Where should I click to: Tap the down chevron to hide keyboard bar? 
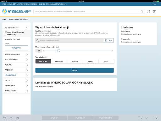pyautogui.click(x=157, y=118)
